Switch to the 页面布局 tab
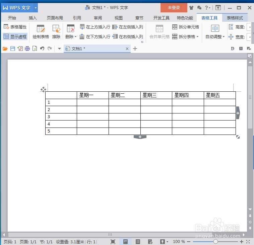Viewport: 254px width, 245px height. [x=55, y=18]
